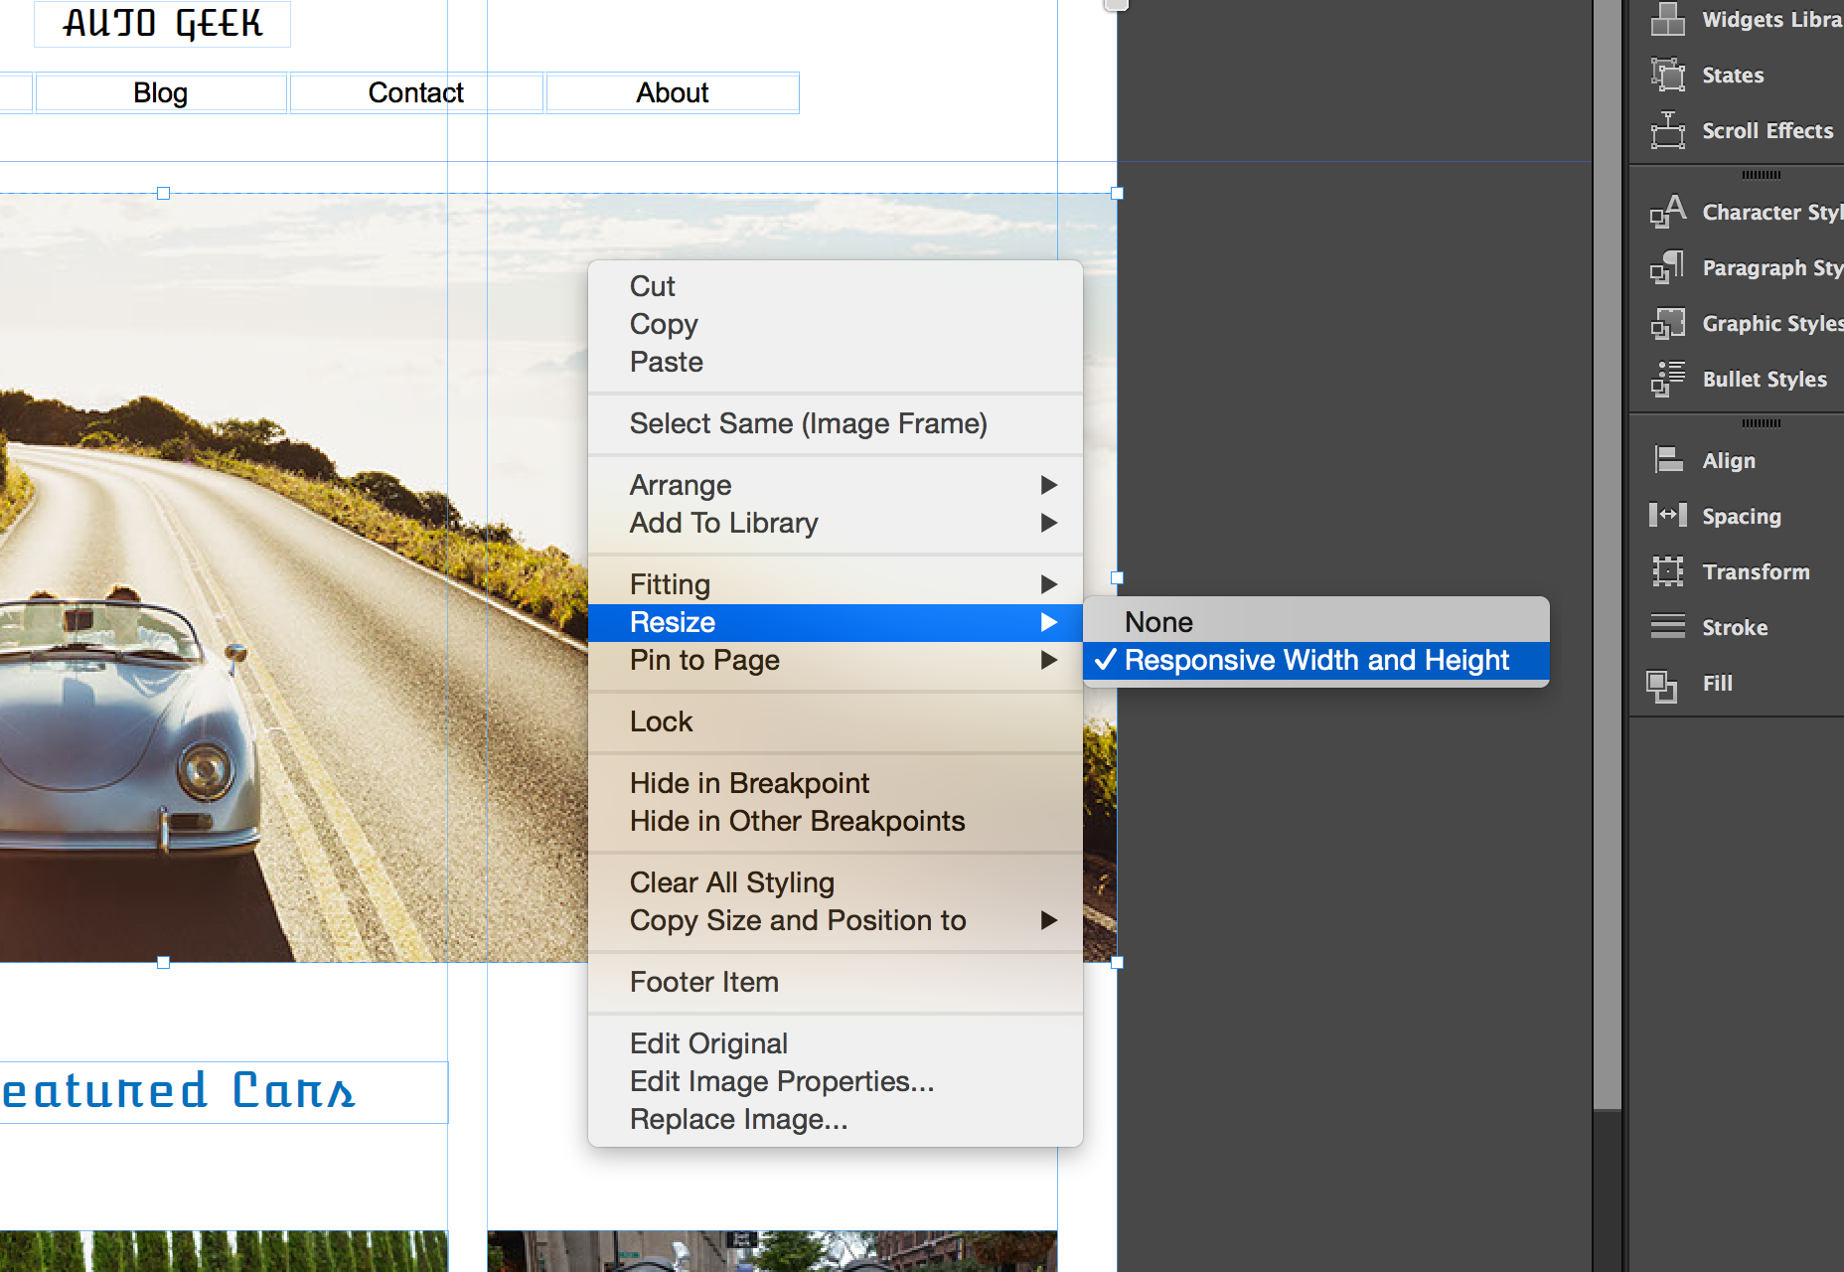Open Edit Image Properties dialog
The image size is (1844, 1272).
[x=835, y=1081]
